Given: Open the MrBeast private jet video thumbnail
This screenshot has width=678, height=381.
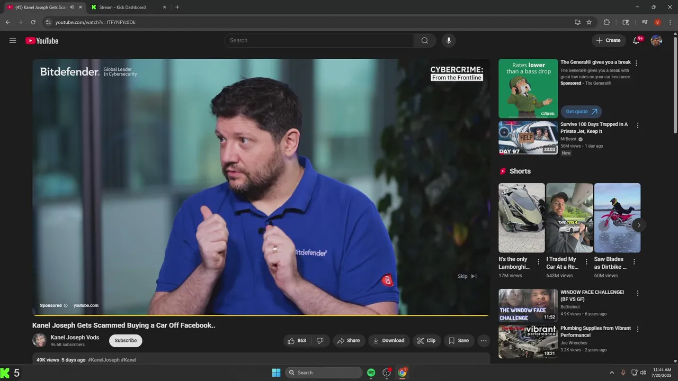Looking at the screenshot, I should (x=528, y=138).
